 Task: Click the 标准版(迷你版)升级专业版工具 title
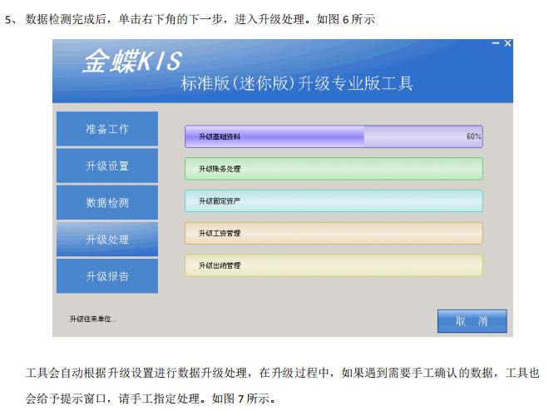pos(296,83)
